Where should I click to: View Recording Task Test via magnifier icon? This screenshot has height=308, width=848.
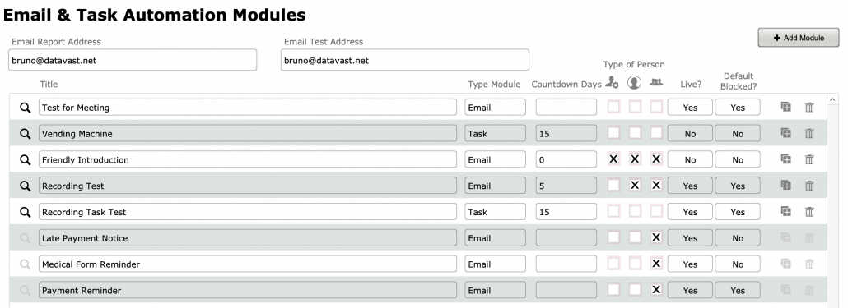tap(25, 212)
